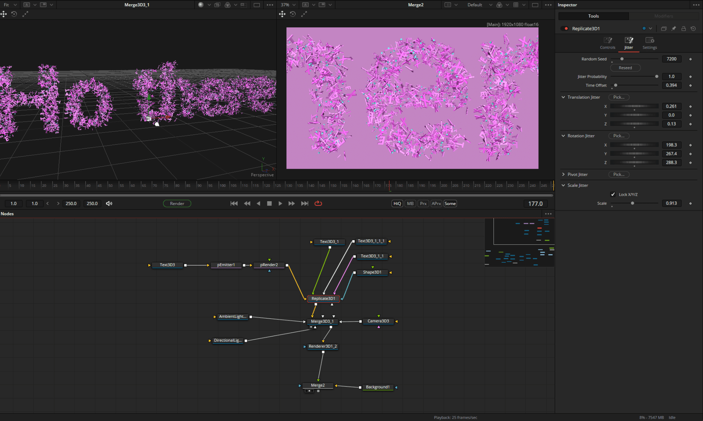703x421 pixels.
Task: Collapse the Translation Jitter section
Action: (x=563, y=97)
